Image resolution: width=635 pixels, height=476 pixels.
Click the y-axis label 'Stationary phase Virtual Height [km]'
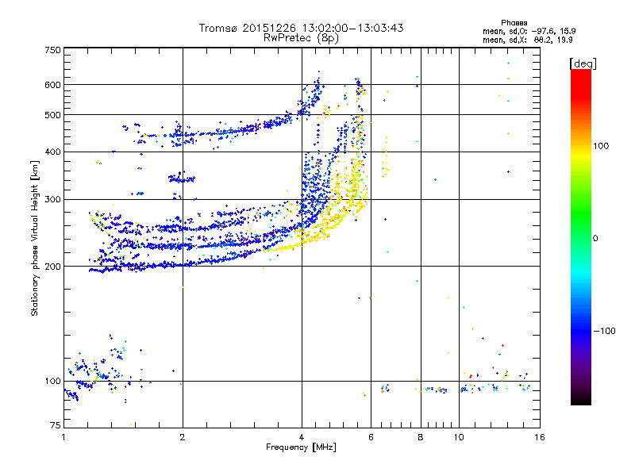tap(35, 239)
